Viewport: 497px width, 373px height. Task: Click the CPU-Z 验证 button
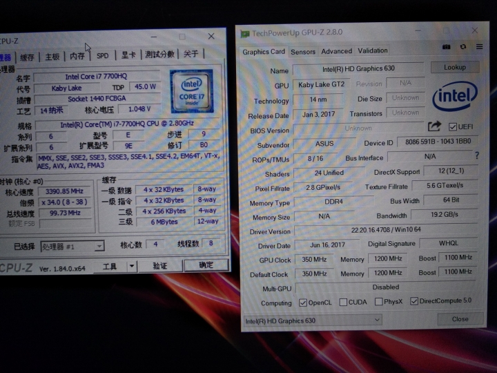click(x=159, y=266)
